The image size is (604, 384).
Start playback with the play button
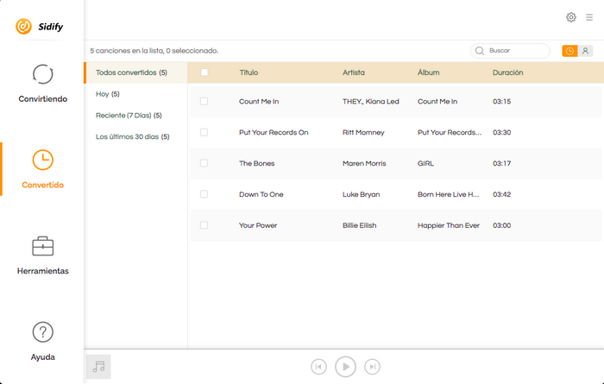pos(345,367)
